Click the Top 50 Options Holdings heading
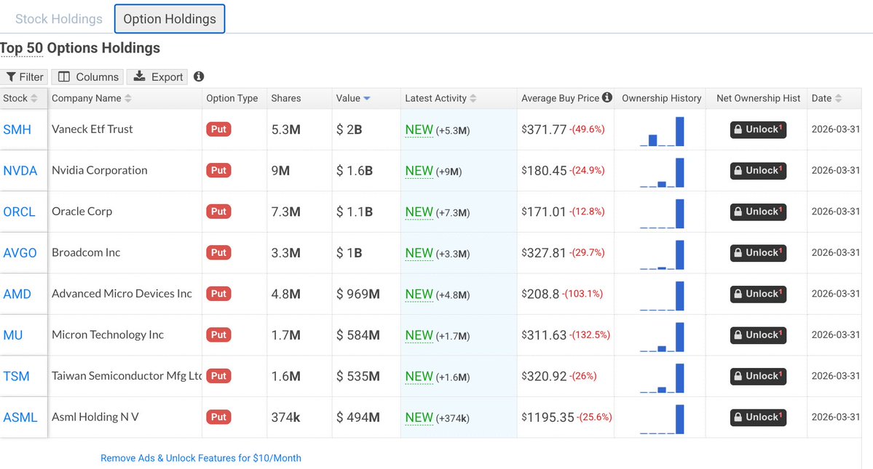 [80, 48]
